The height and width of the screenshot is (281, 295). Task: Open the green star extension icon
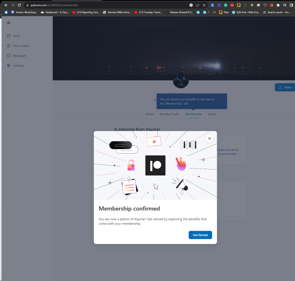coord(252,5)
